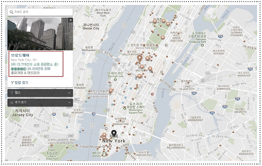Click The High Line green park marker
Screen dimensions: 262x166
(x=115, y=80)
